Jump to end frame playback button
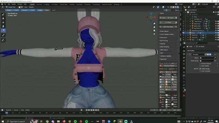219x123 pixels. [x=98, y=110]
